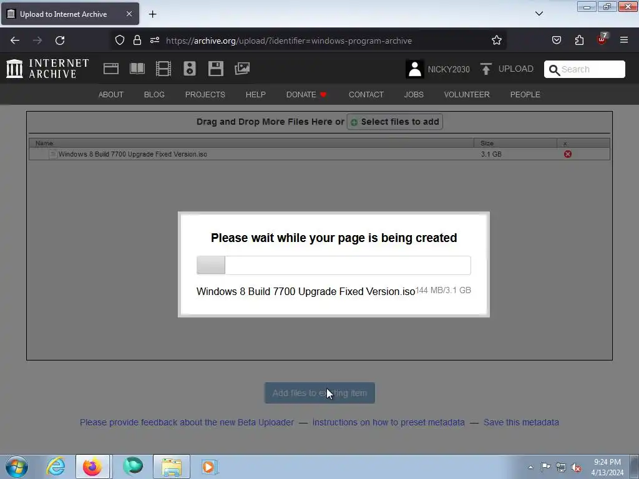
Task: Open the HELP menu item
Action: click(x=255, y=95)
